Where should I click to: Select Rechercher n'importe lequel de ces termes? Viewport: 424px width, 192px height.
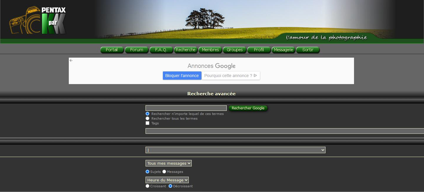coord(148,114)
